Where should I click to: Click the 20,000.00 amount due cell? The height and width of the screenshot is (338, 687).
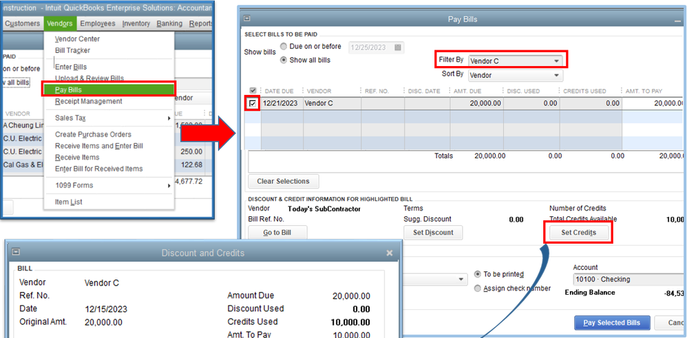[476, 103]
